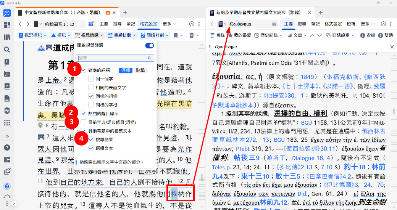Screen dimensions: 397x210
Task: Check the 同一個字 checkbox
Action: [91, 79]
